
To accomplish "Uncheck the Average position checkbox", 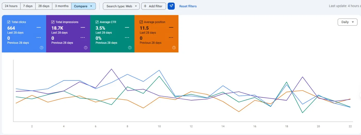I will point(141,22).
